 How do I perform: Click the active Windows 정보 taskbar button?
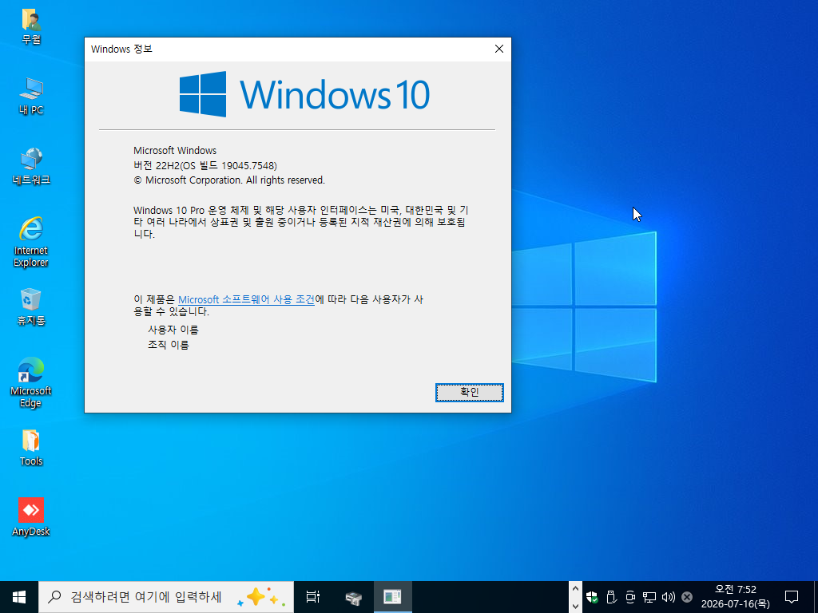click(x=393, y=597)
